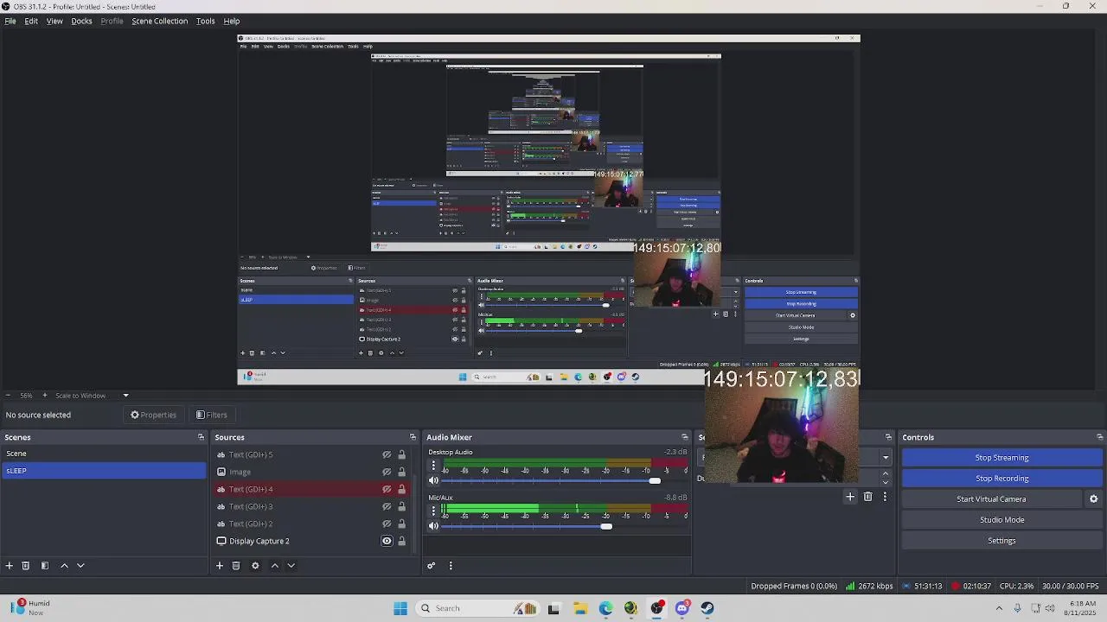Add scene transition with plus icon

click(850, 497)
